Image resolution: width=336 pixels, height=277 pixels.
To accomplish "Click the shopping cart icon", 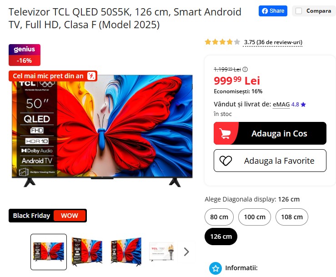I will tap(225, 133).
